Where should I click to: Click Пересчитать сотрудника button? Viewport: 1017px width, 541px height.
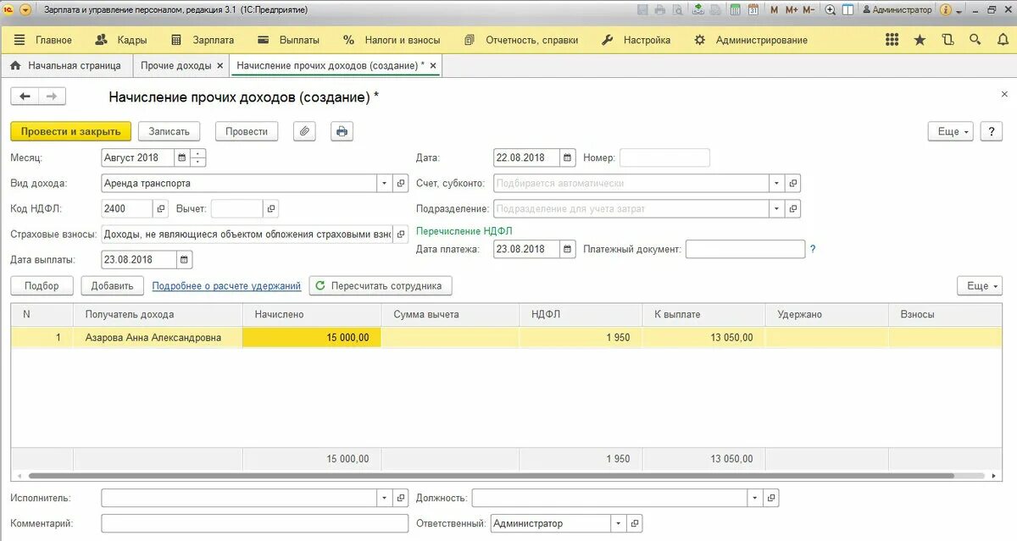tap(381, 285)
